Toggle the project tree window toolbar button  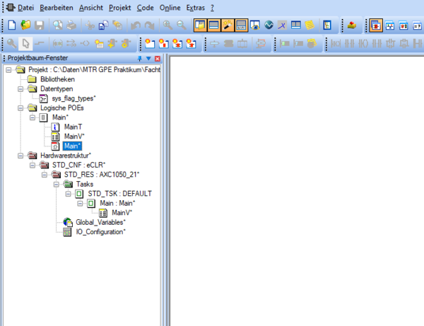pyautogui.click(x=200, y=26)
